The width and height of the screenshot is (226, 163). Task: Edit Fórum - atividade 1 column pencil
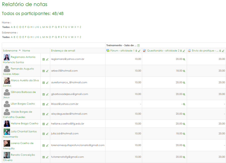139,51
